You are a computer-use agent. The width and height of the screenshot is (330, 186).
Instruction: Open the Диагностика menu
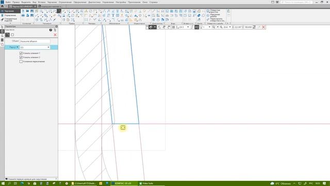[x=94, y=2]
